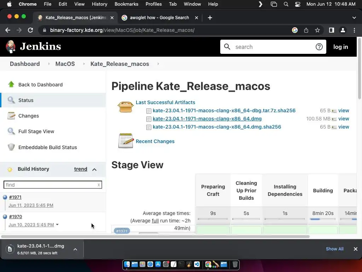Click Show All downloads

click(334, 249)
